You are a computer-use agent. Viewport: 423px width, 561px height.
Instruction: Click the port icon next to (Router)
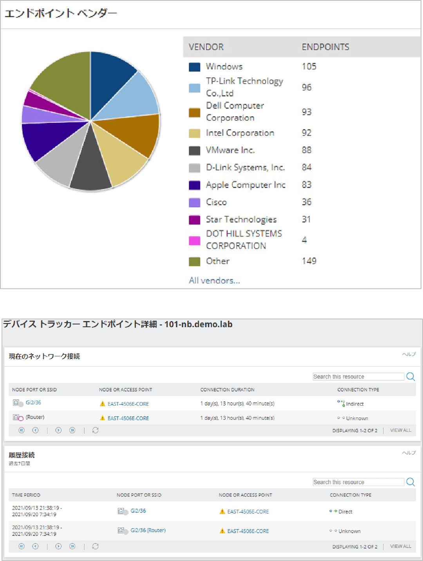(x=18, y=417)
